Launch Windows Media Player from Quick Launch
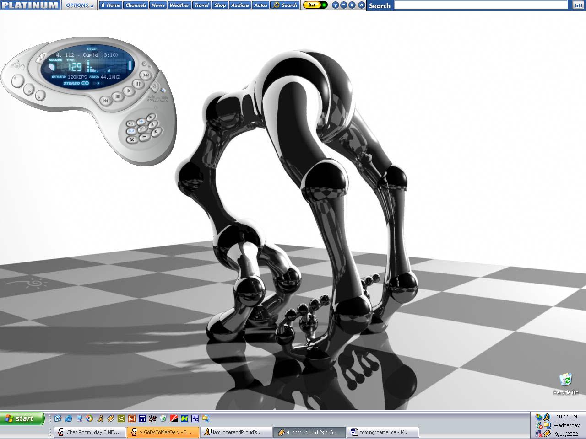The height and width of the screenshot is (439, 586). click(x=90, y=418)
